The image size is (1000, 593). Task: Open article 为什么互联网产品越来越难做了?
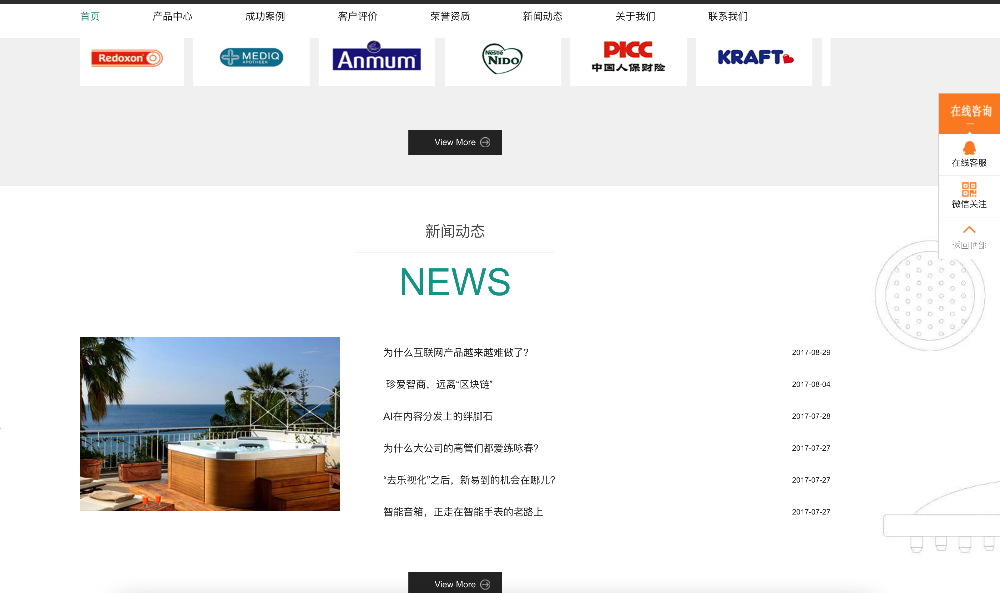(x=456, y=352)
